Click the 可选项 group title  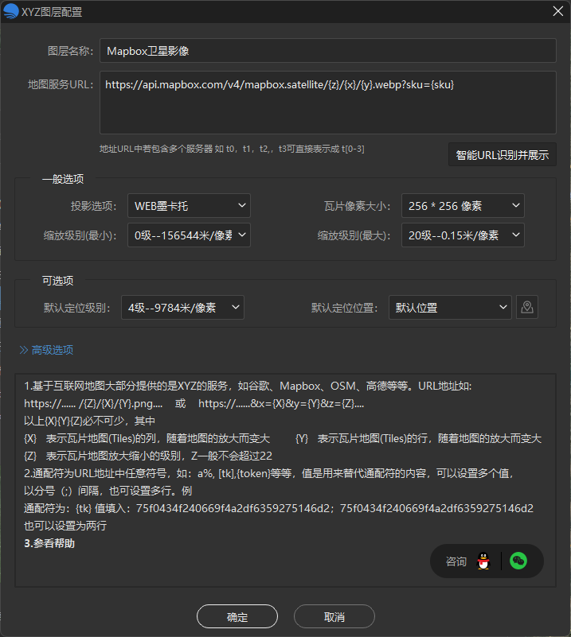coord(58,281)
